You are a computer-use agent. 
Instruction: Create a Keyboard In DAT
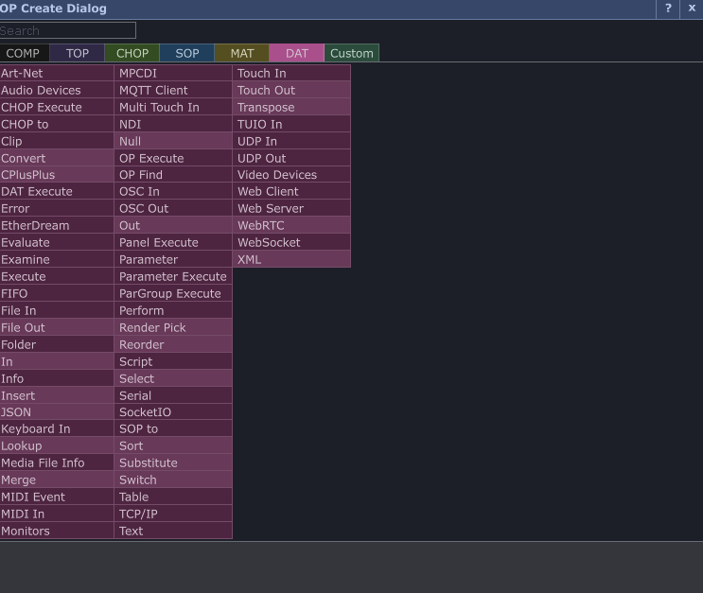coord(57,428)
